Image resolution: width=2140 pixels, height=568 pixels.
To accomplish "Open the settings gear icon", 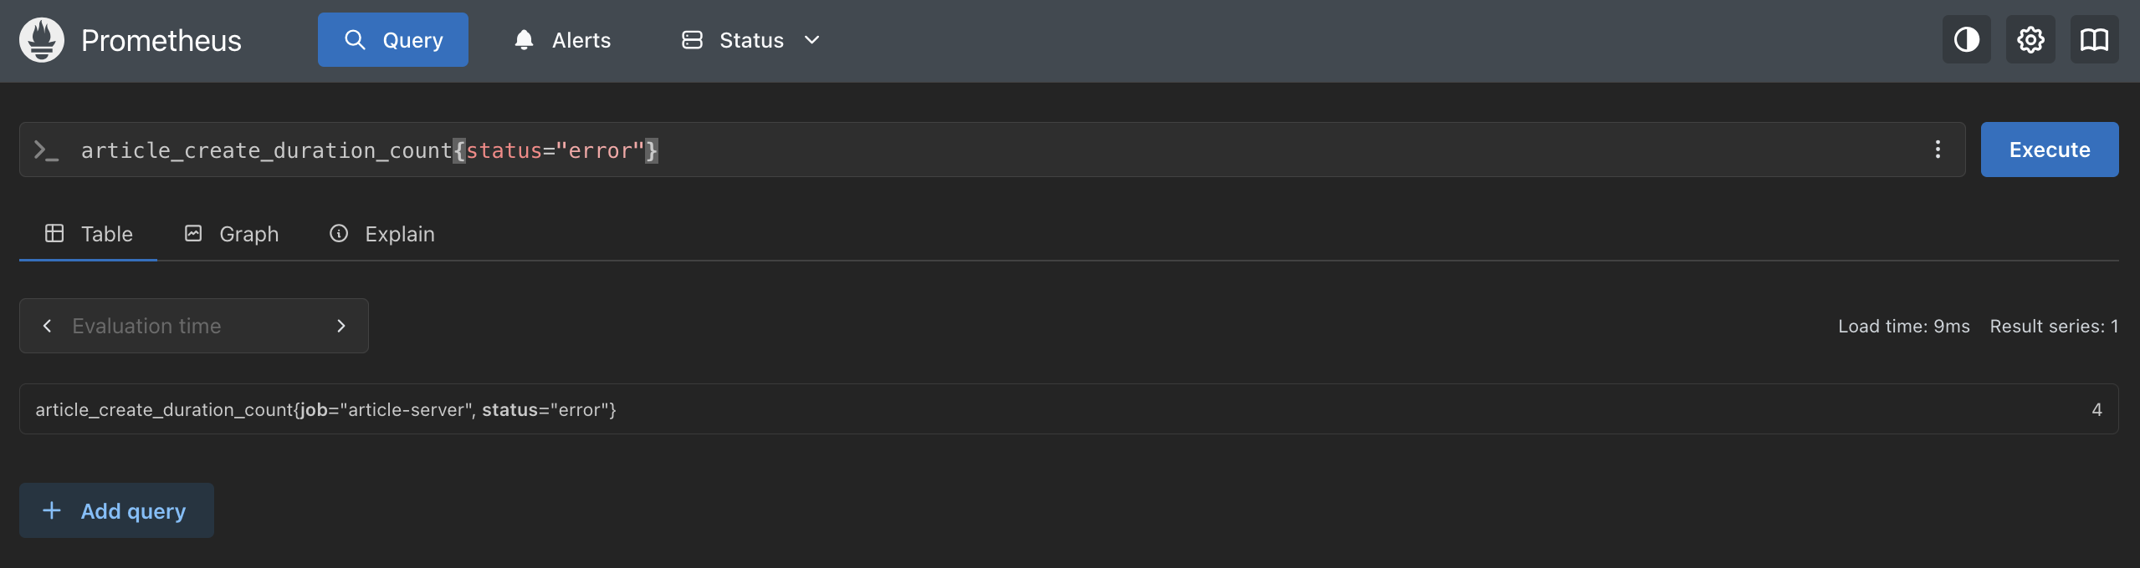I will (x=2030, y=40).
